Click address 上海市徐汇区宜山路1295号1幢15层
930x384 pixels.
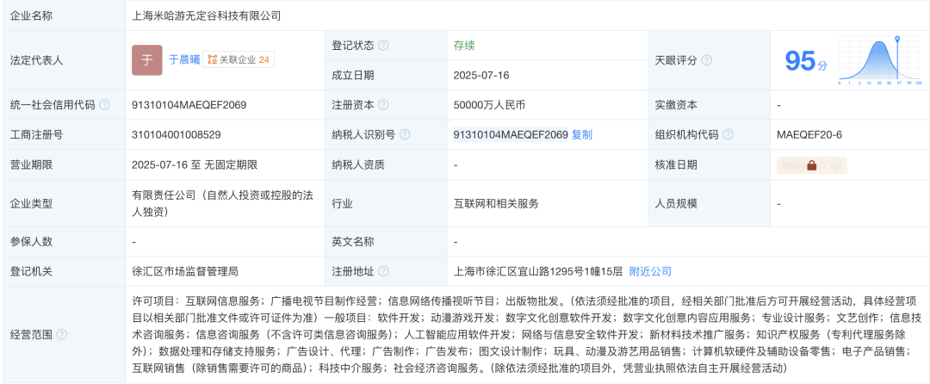click(538, 271)
